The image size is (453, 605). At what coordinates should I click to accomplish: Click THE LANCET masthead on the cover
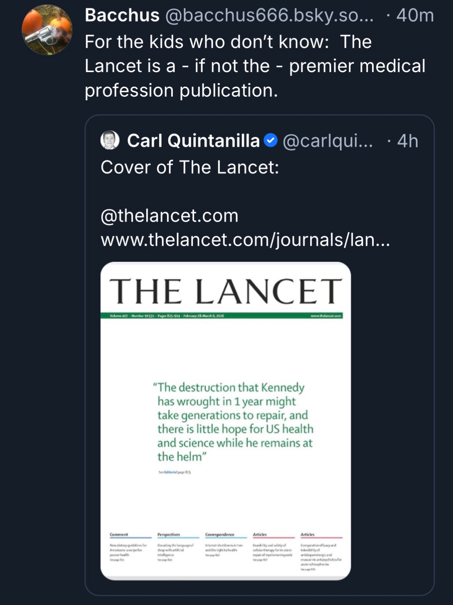(x=225, y=291)
